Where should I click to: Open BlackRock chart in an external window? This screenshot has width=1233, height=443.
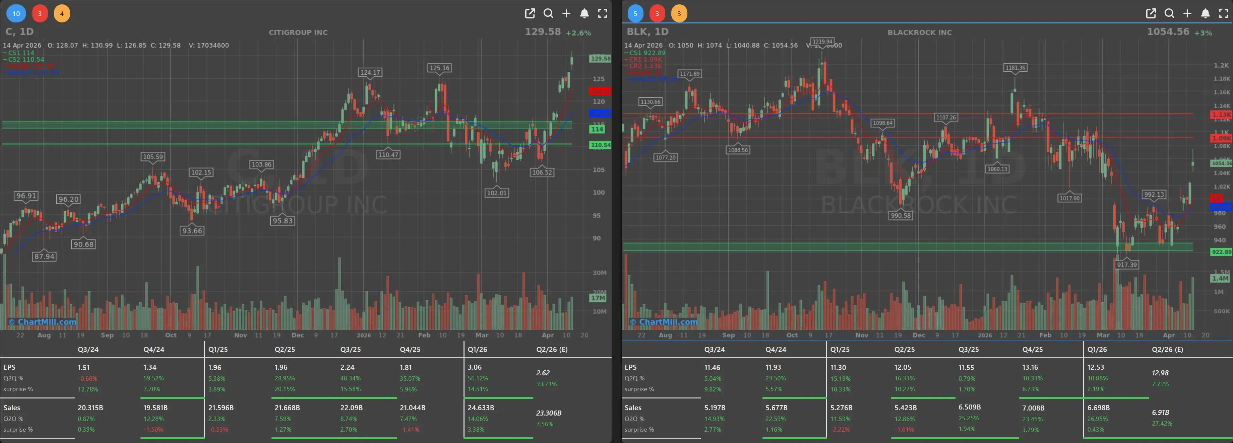tap(1151, 14)
